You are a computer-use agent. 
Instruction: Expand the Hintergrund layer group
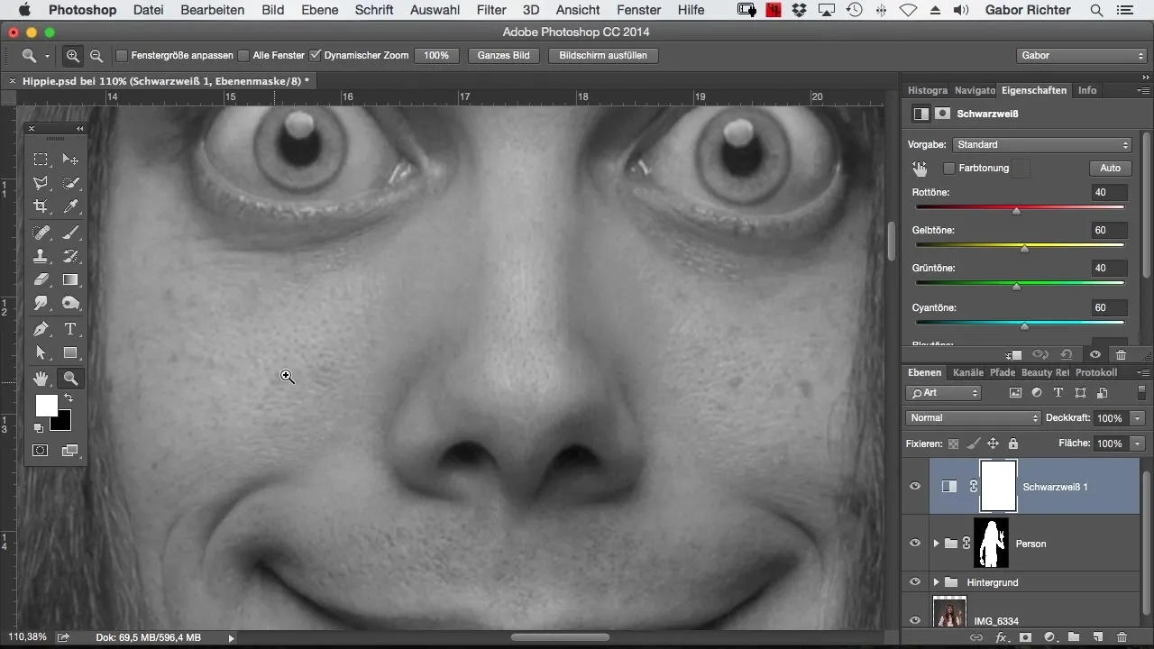(x=936, y=582)
